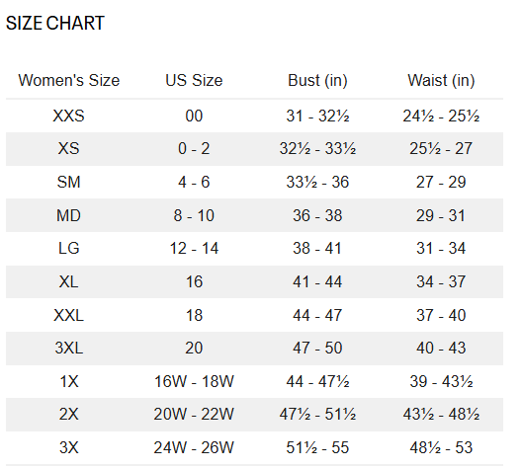Screen dimensions: 522x469
Task: Click the Bust (in) column header
Action: coord(317,80)
